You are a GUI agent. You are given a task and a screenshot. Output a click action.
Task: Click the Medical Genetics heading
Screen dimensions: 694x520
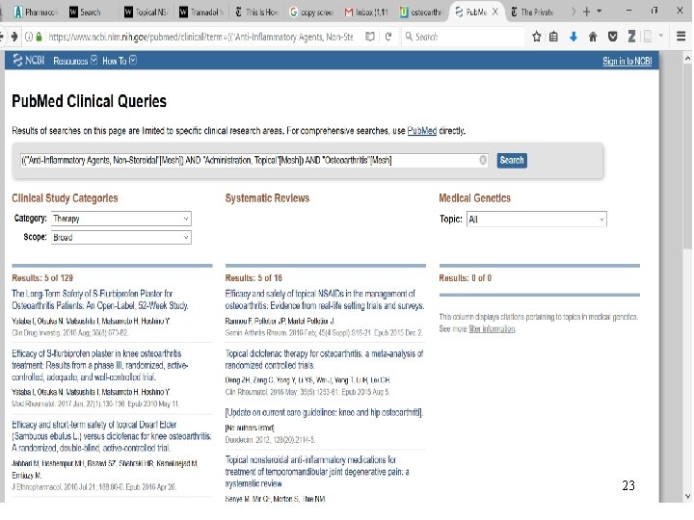[474, 198]
